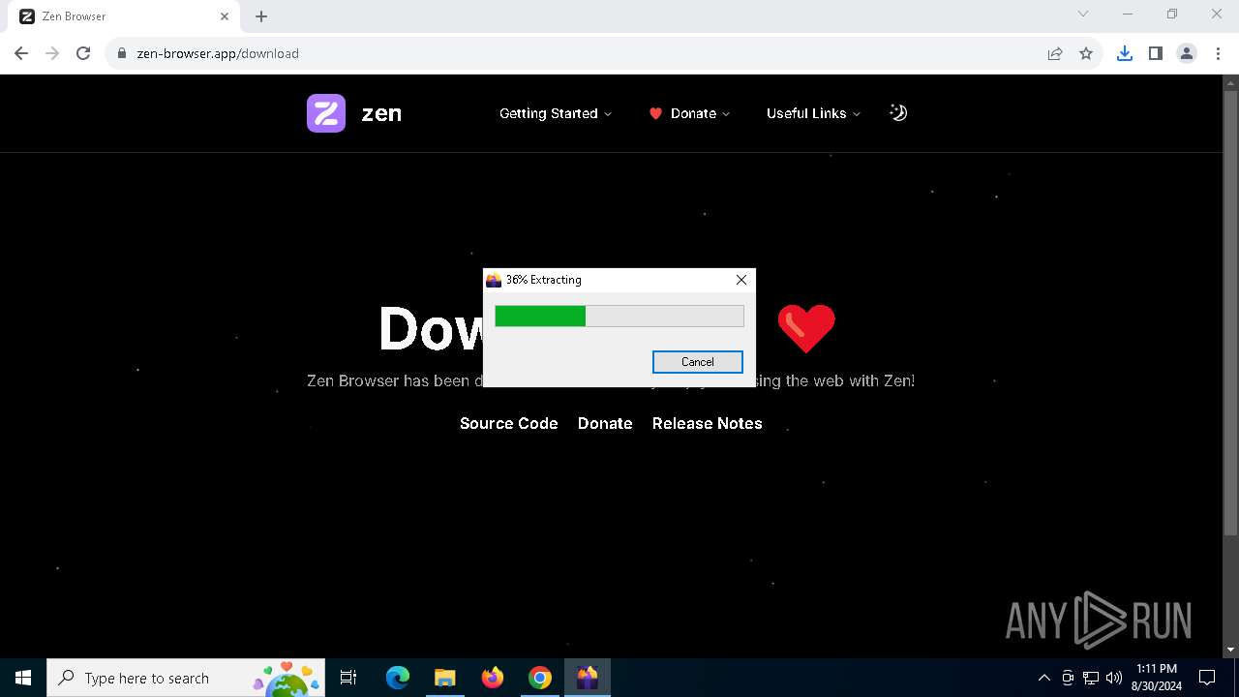Go back to previous page

21,53
